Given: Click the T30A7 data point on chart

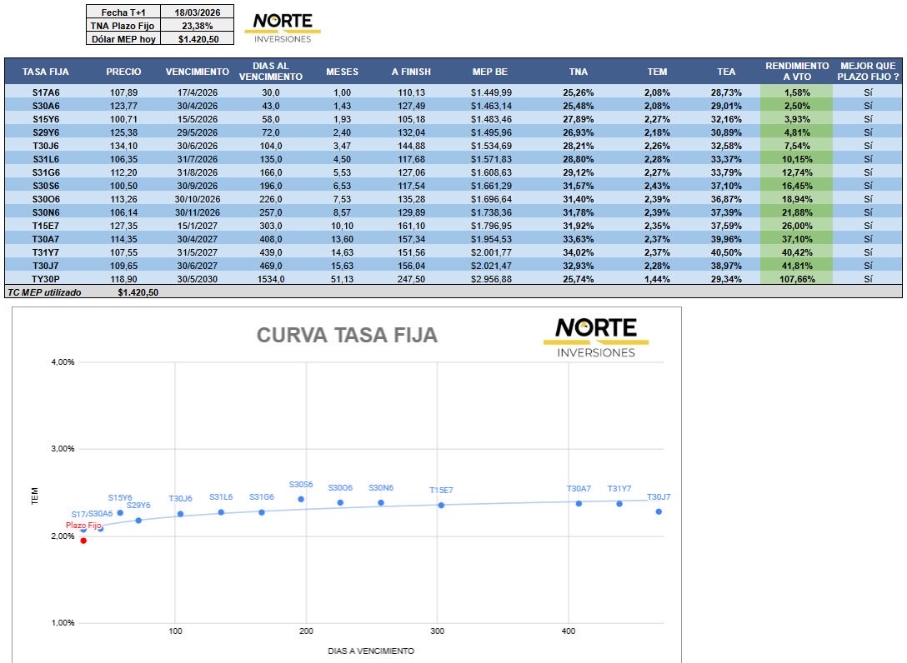Looking at the screenshot, I should [579, 503].
